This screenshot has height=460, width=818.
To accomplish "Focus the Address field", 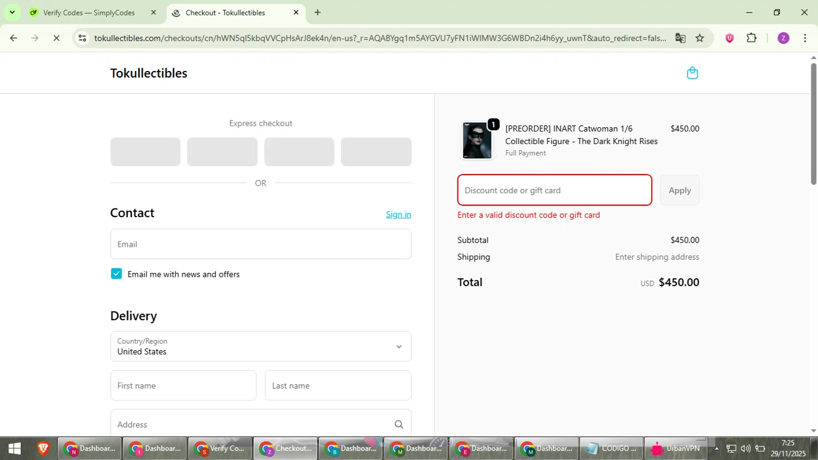I will click(261, 424).
